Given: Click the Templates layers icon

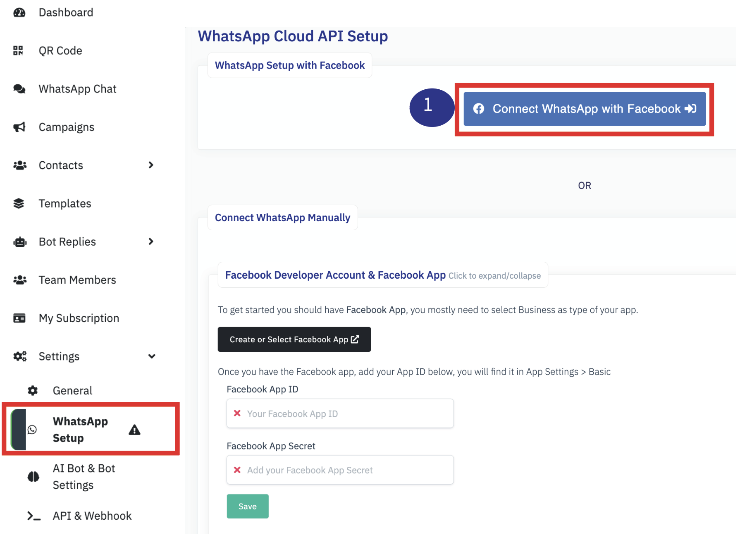Looking at the screenshot, I should tap(19, 203).
